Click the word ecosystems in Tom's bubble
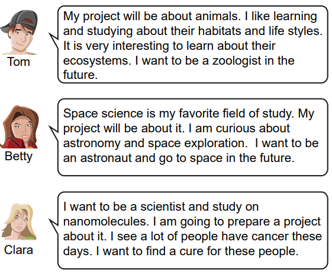 (x=96, y=61)
